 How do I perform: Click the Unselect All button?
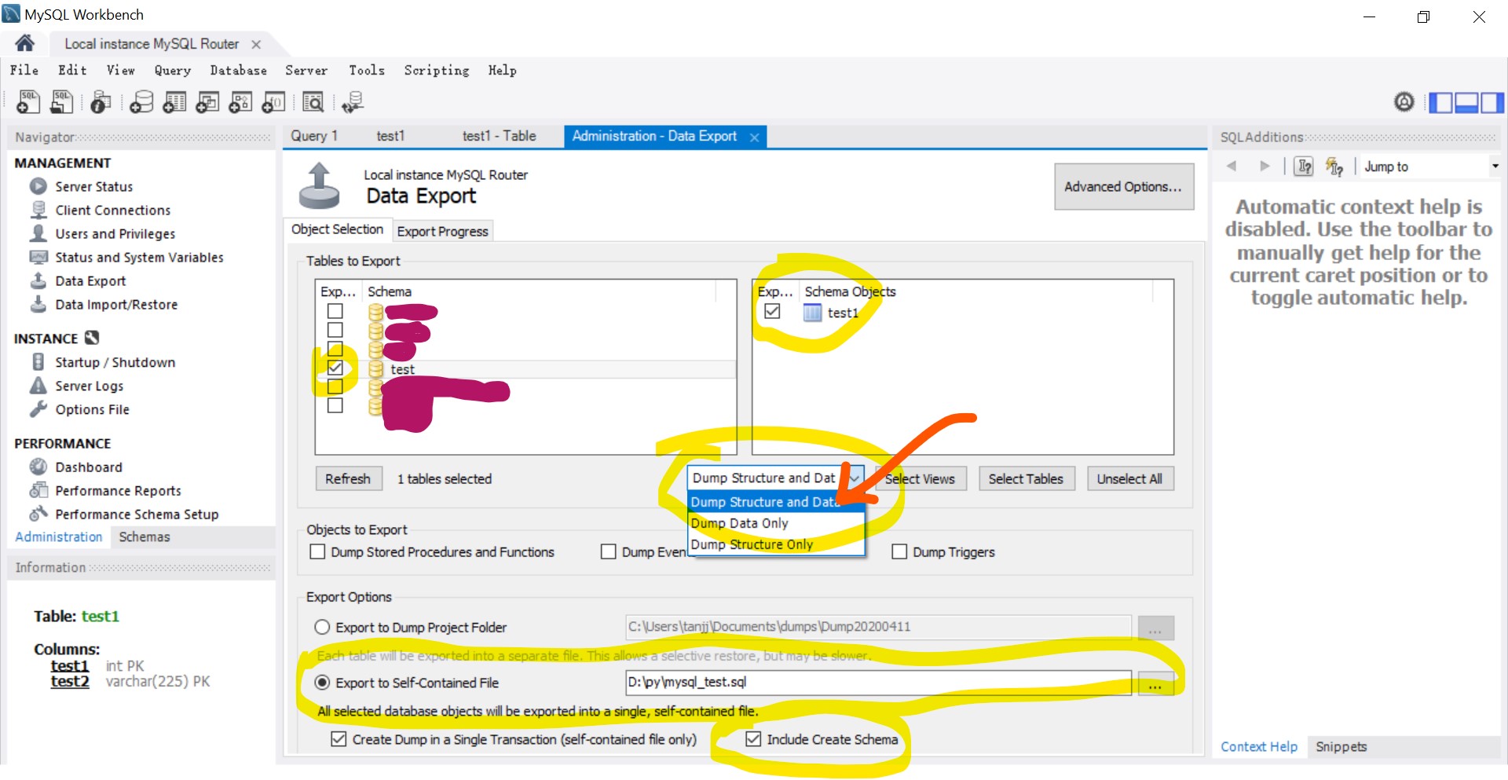pos(1129,478)
